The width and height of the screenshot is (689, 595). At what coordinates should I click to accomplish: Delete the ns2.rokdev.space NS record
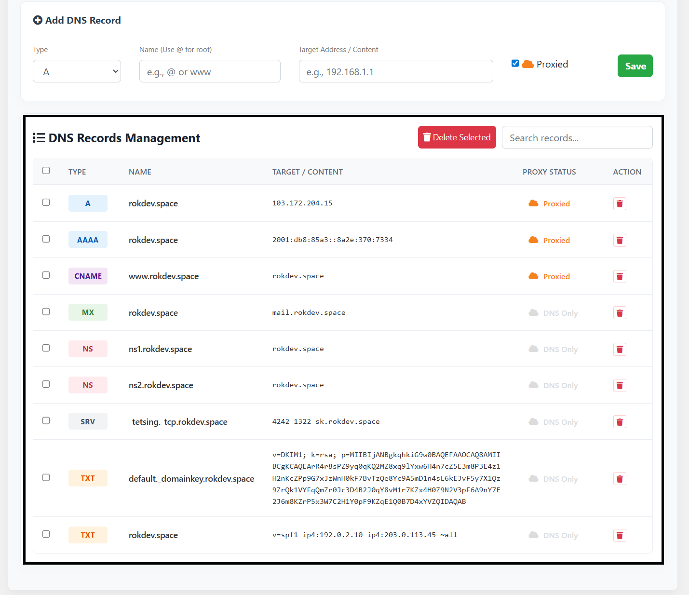click(620, 385)
